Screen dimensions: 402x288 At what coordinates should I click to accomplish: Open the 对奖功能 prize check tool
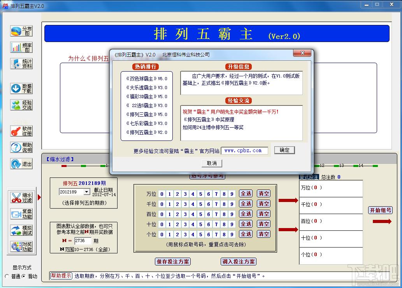(x=21, y=246)
